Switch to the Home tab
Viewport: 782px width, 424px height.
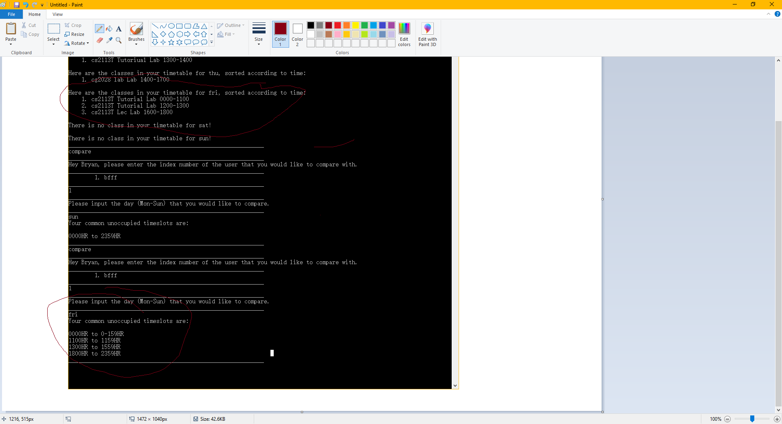[x=35, y=14]
